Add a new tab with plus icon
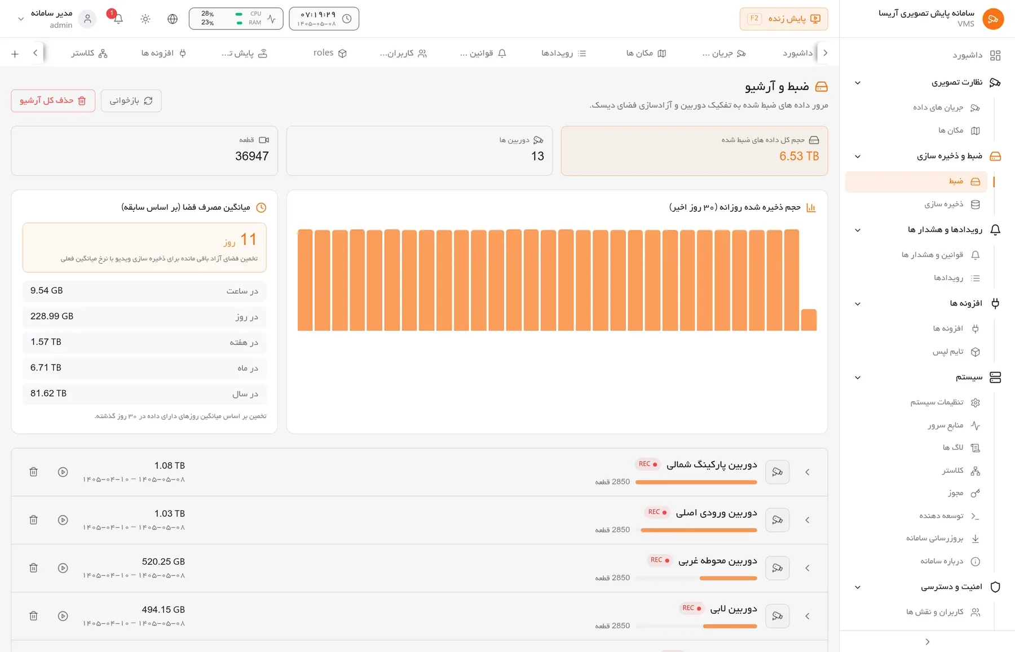The height and width of the screenshot is (652, 1015). pos(15,54)
